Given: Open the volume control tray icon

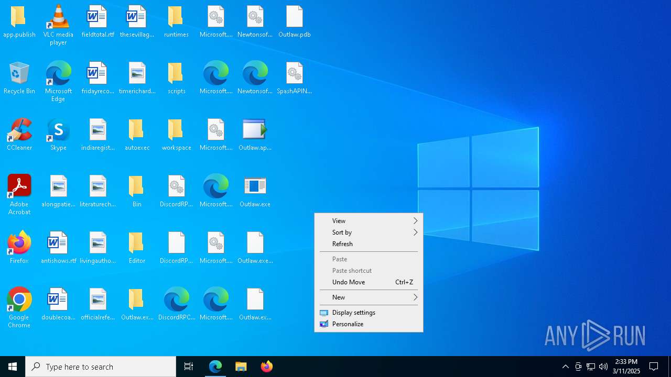Looking at the screenshot, I should click(603, 367).
